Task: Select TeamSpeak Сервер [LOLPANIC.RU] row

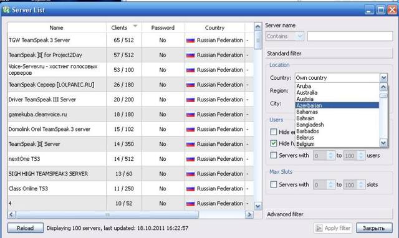Action: click(x=131, y=85)
